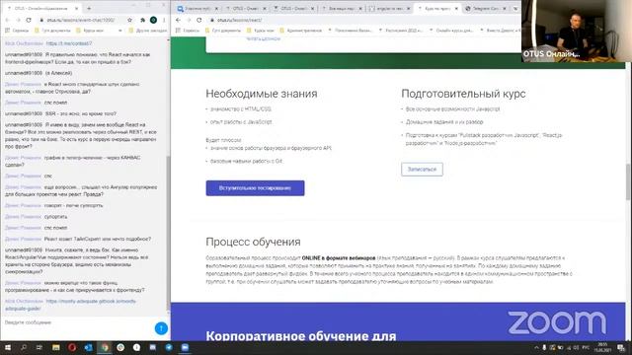Bookmark the chat page with the star icon
This screenshot has height=355, width=632.
coord(129,20)
